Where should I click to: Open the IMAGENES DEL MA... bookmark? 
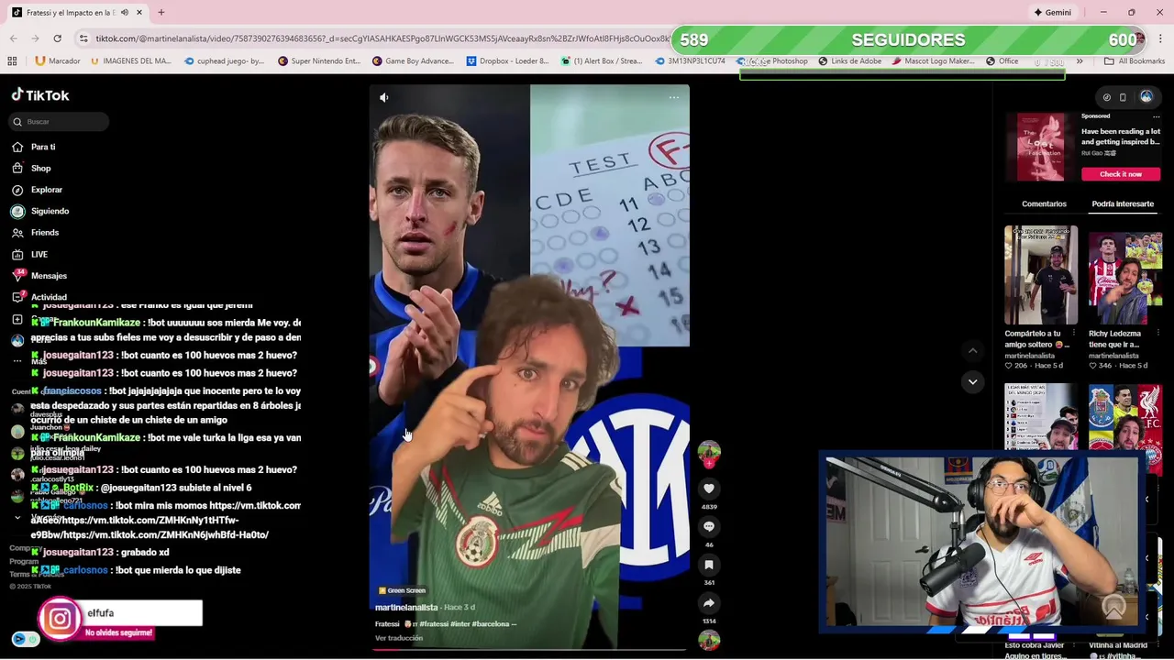point(130,61)
